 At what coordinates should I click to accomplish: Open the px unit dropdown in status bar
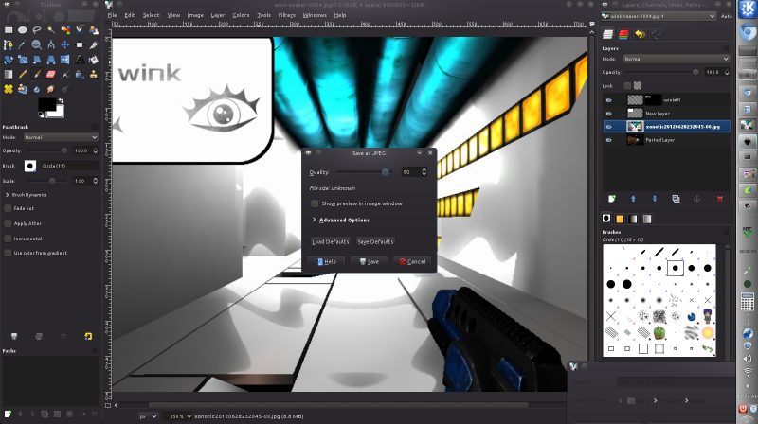pyautogui.click(x=148, y=416)
